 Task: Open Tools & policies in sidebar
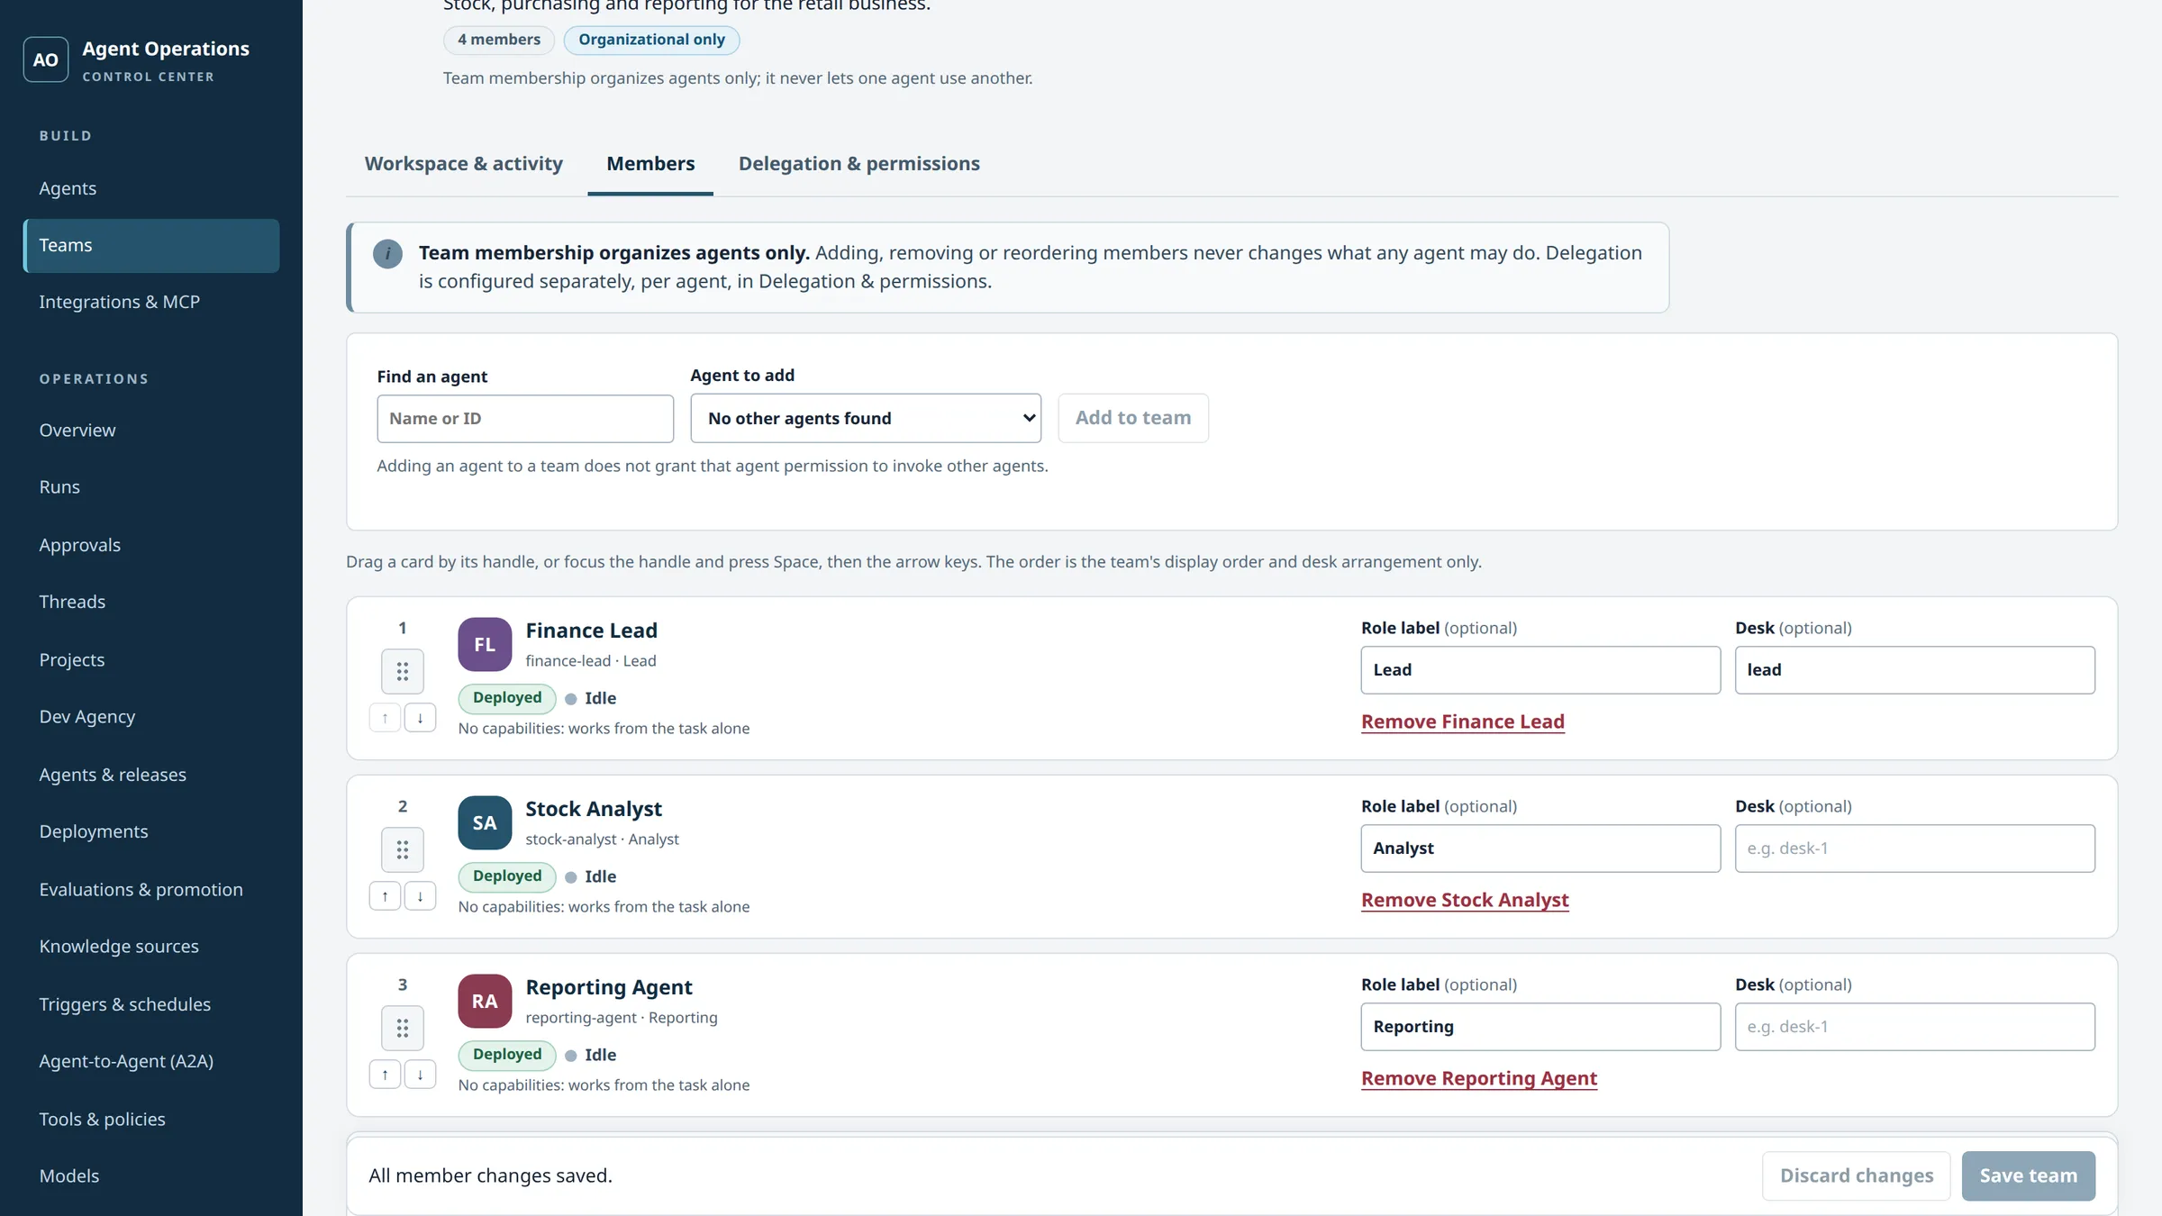pyautogui.click(x=151, y=1119)
